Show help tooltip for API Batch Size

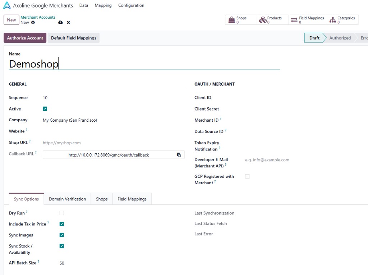pyautogui.click(x=38, y=261)
